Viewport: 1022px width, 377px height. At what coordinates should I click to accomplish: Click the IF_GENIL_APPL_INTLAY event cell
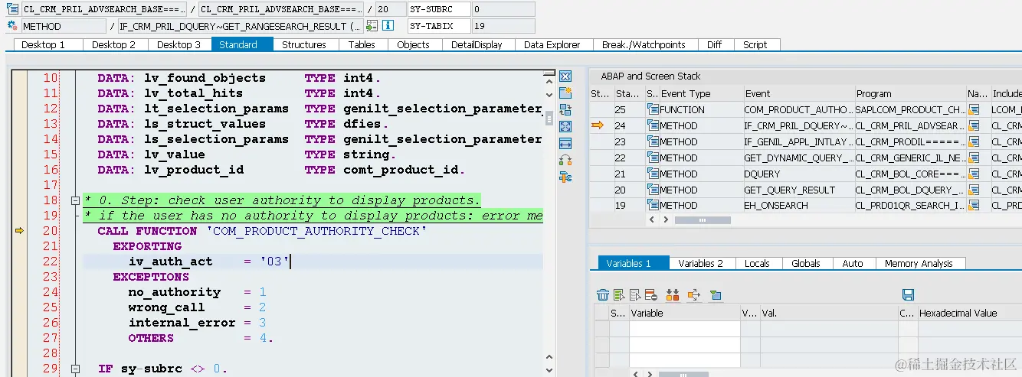[x=798, y=141]
